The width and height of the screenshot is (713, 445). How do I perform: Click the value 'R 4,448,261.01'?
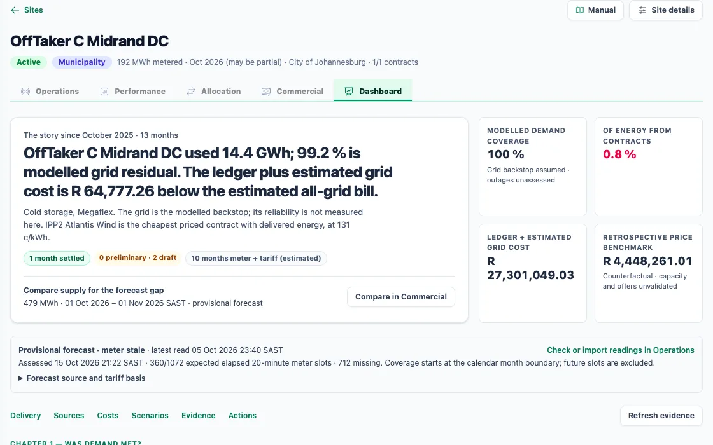pos(647,261)
